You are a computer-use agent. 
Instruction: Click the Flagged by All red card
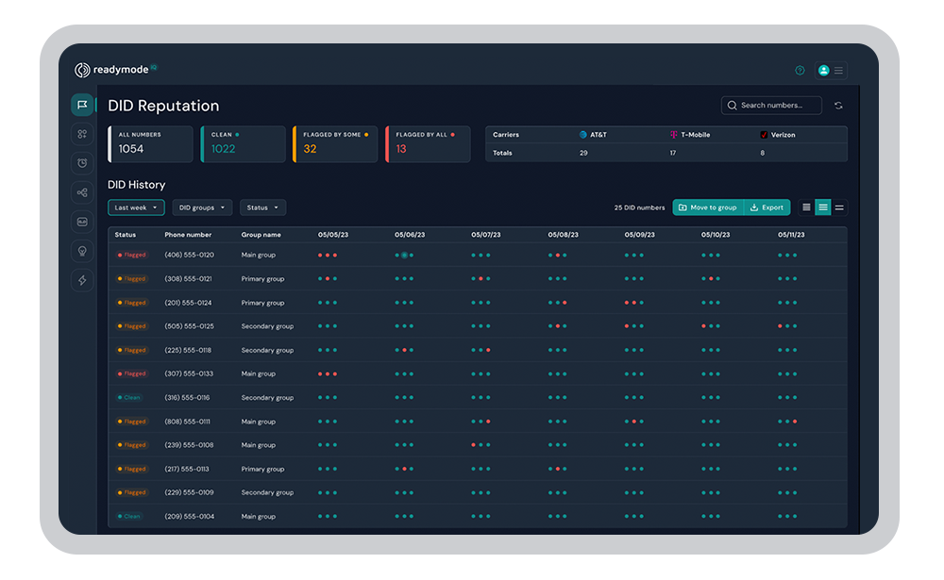pyautogui.click(x=428, y=144)
